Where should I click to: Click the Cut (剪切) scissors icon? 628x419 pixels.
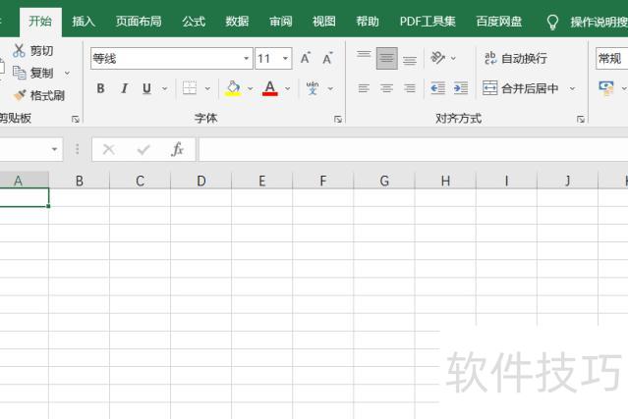point(19,50)
